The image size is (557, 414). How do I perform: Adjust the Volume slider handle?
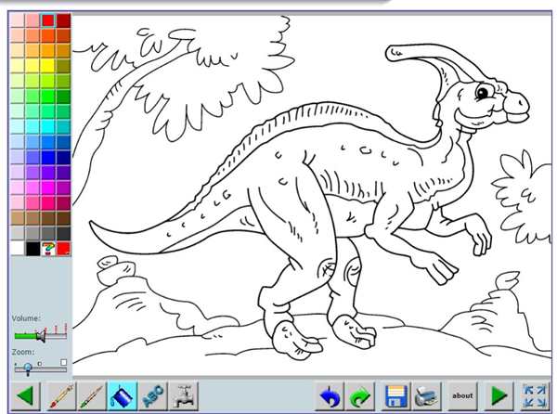click(42, 335)
